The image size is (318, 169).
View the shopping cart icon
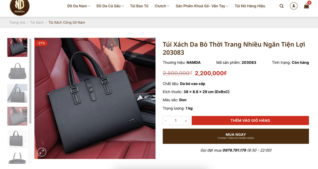[x=307, y=6]
